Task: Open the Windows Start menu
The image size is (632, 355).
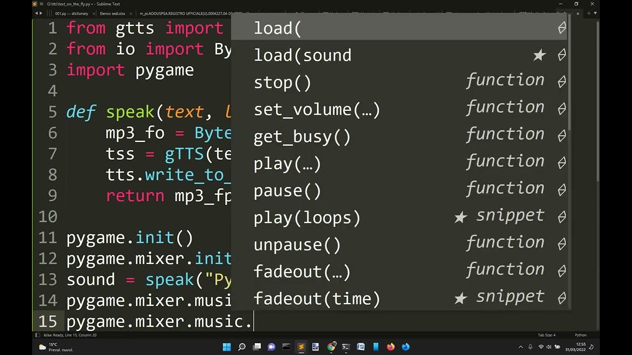Action: tap(227, 347)
